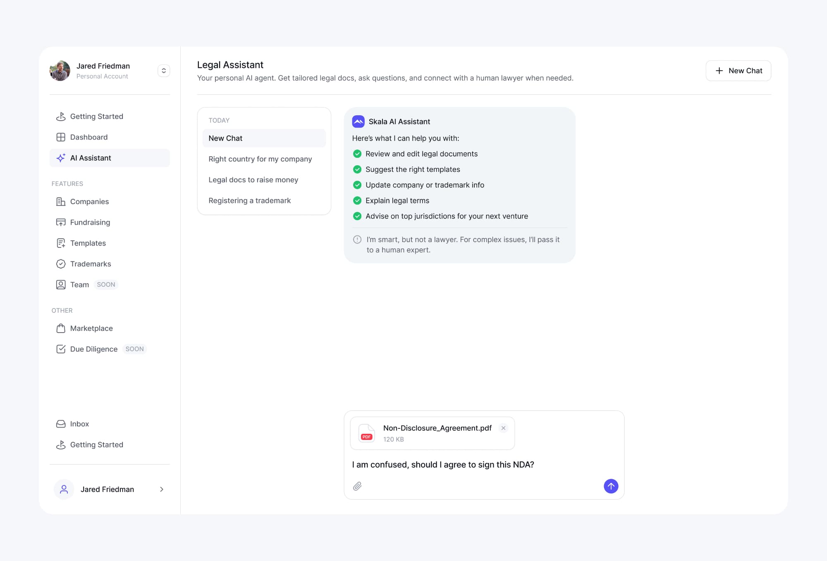Screen dimensions: 827x561
Task: Start a New Chat with top-right button
Action: (x=738, y=71)
